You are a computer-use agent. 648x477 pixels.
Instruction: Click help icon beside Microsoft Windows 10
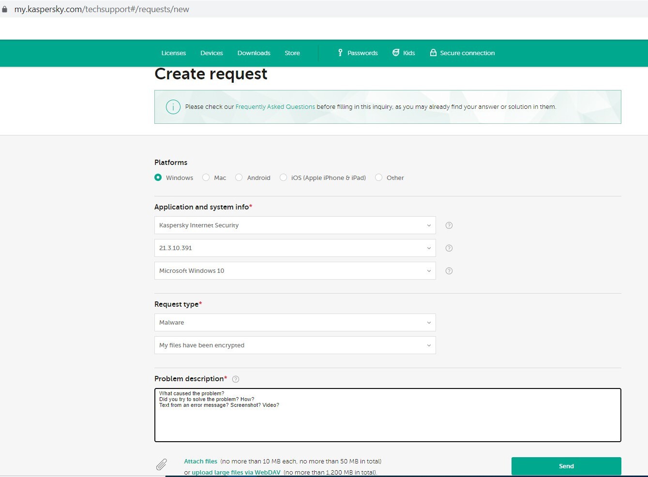[449, 271]
